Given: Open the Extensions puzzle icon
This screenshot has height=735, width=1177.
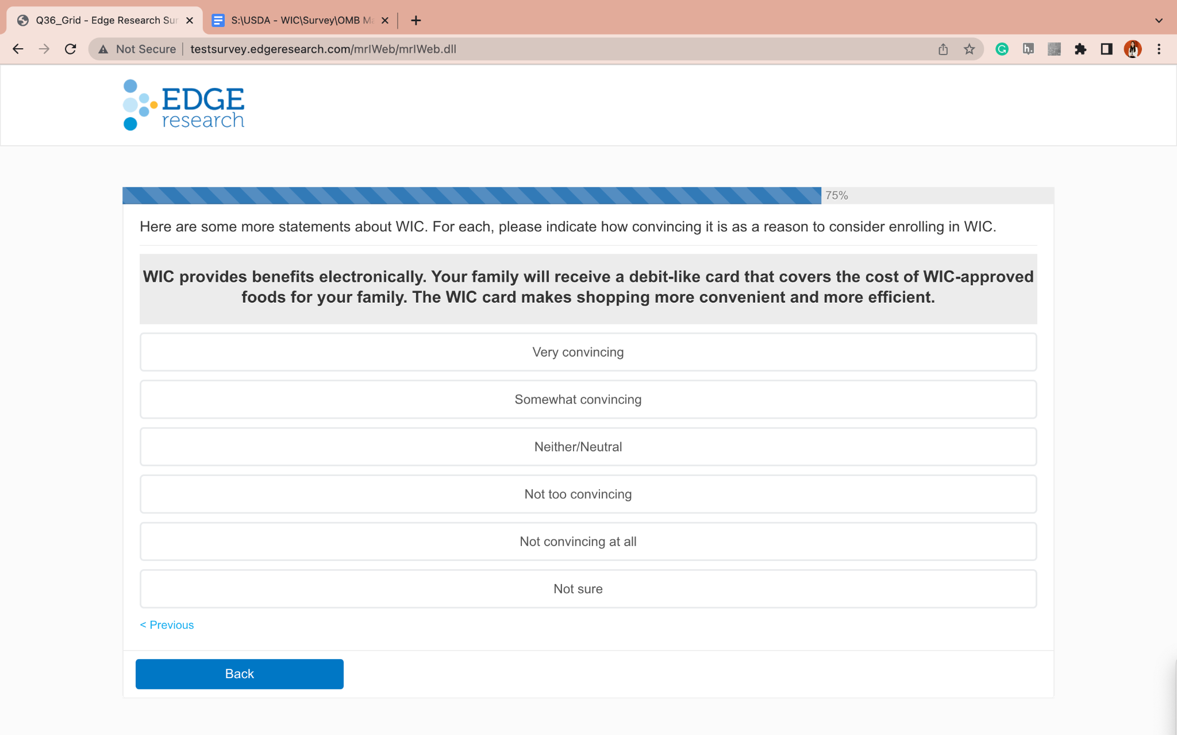Looking at the screenshot, I should point(1080,49).
